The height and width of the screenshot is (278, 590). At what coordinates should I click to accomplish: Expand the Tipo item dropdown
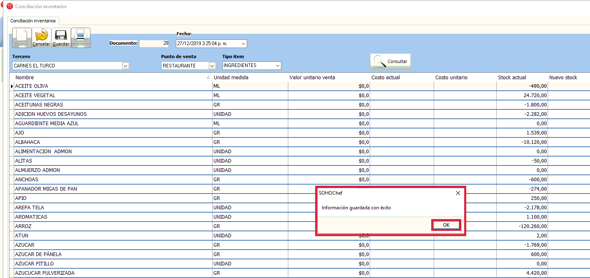click(x=277, y=65)
